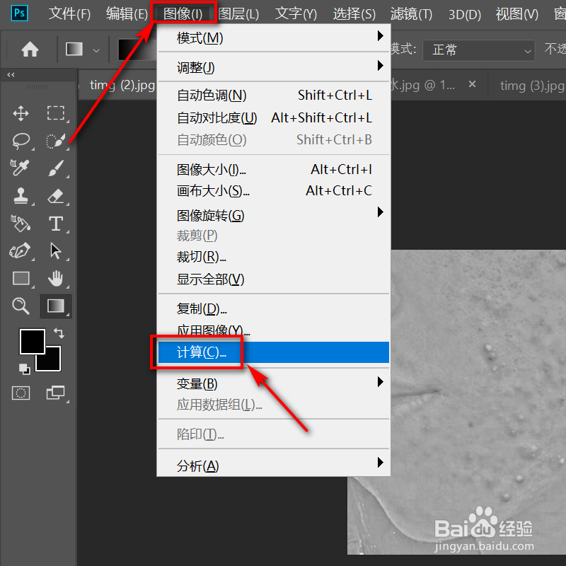Choose 画布大小(S)... menu item
This screenshot has height=566, width=566.
pyautogui.click(x=274, y=190)
